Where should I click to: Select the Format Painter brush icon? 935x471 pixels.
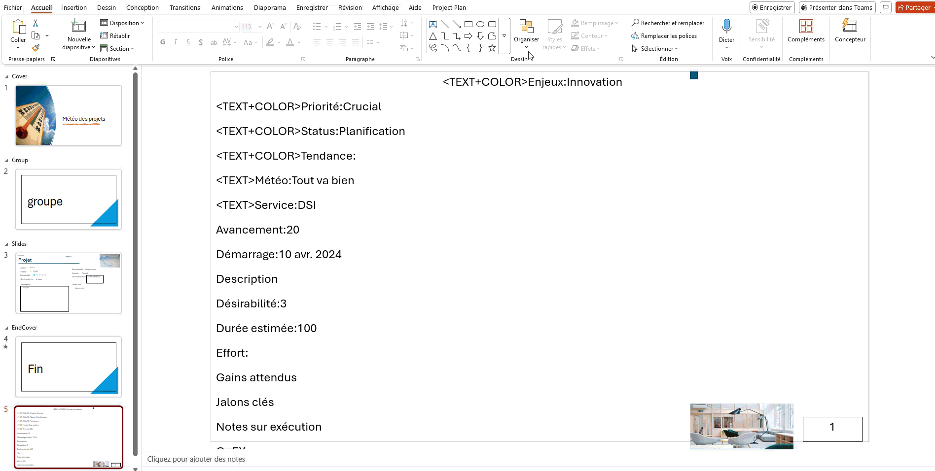(x=36, y=48)
